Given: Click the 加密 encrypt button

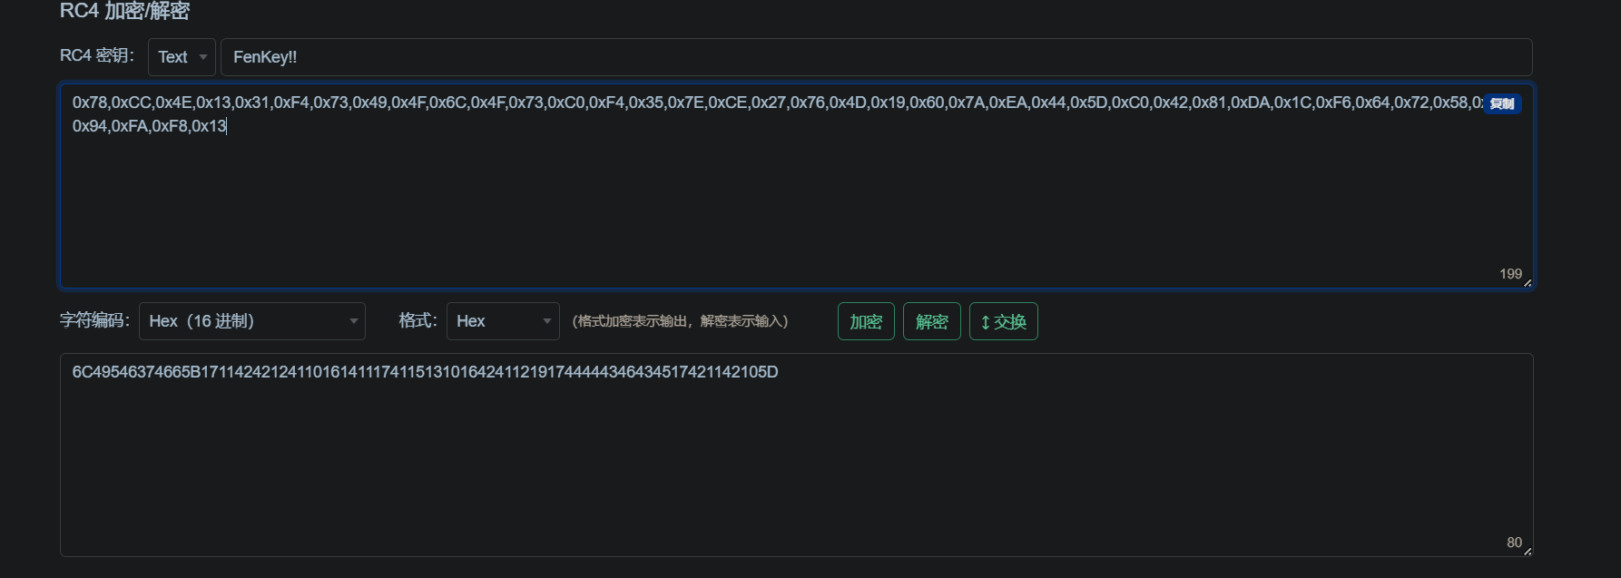Looking at the screenshot, I should [866, 321].
